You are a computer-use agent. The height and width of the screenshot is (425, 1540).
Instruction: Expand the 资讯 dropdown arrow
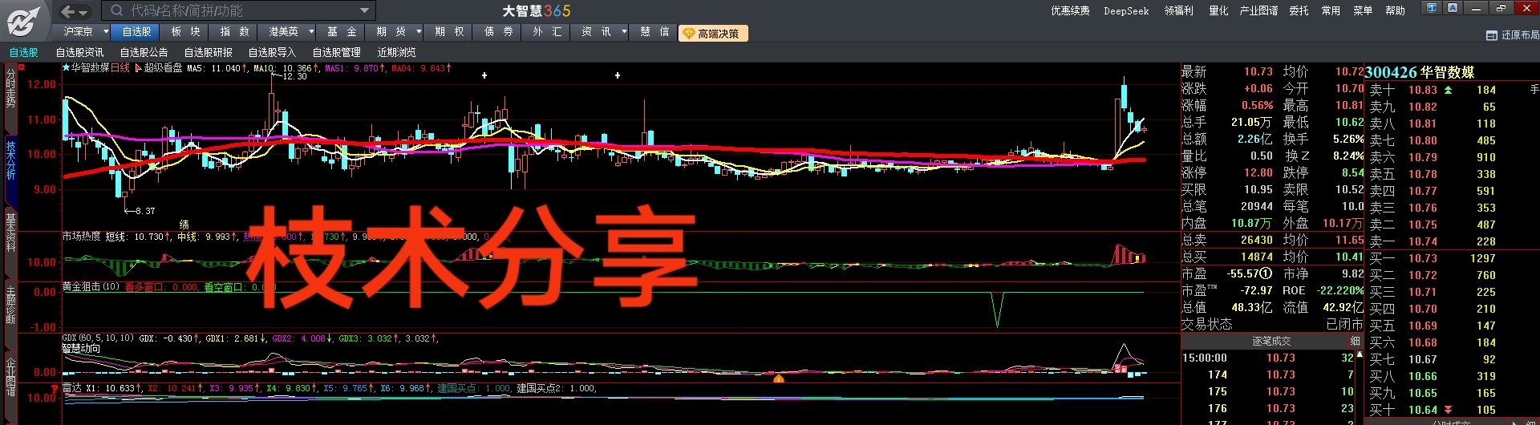point(623,32)
